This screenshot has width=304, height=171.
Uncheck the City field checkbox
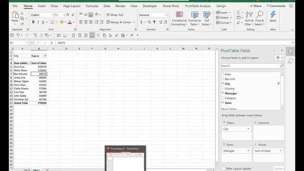(223, 84)
